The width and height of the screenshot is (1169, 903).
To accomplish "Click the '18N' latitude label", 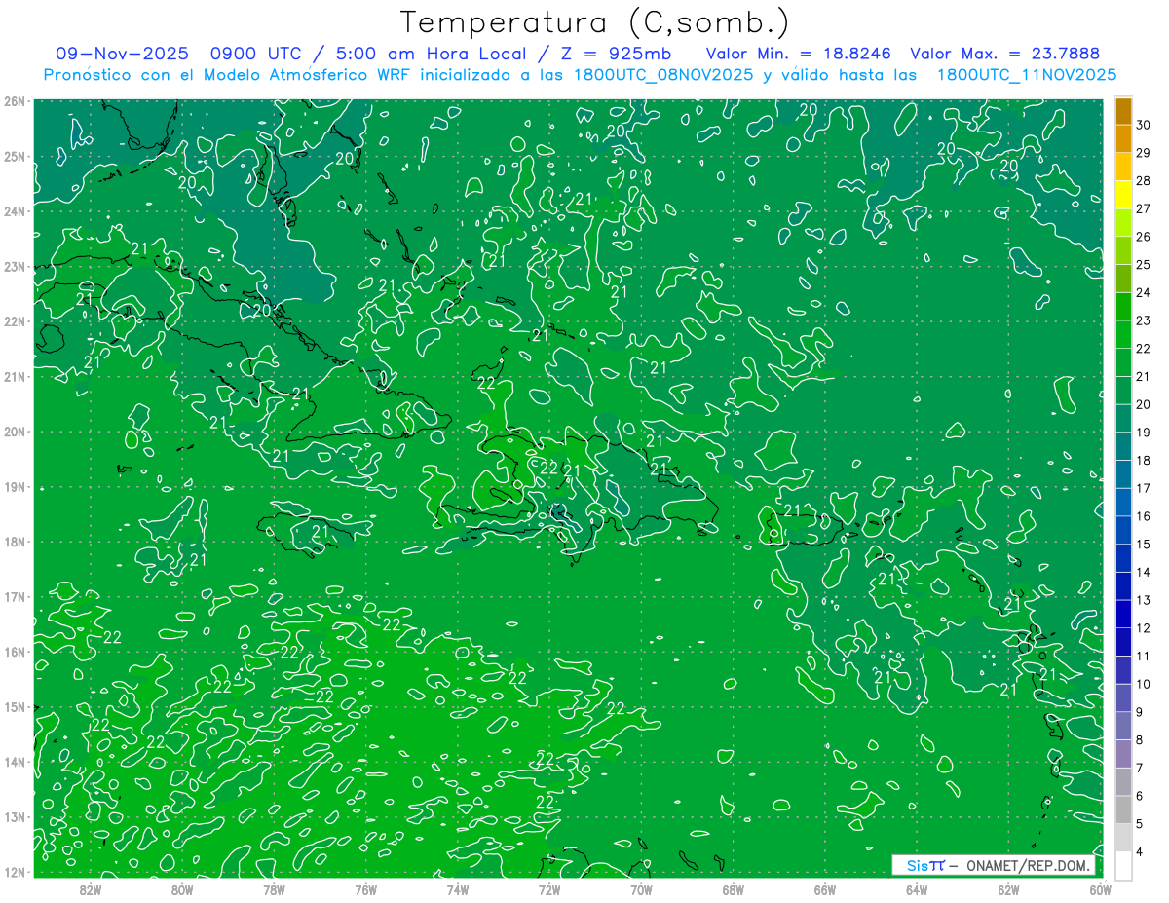I will (x=14, y=542).
